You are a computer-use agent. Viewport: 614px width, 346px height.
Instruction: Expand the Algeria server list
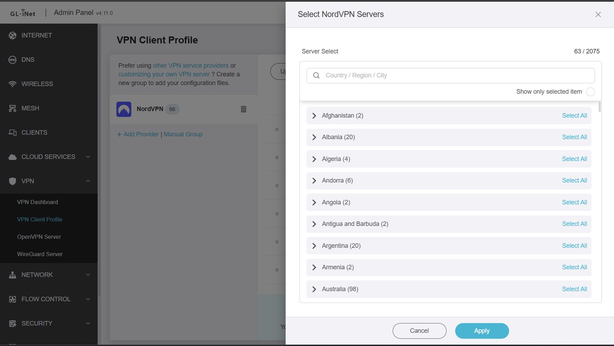[314, 159]
